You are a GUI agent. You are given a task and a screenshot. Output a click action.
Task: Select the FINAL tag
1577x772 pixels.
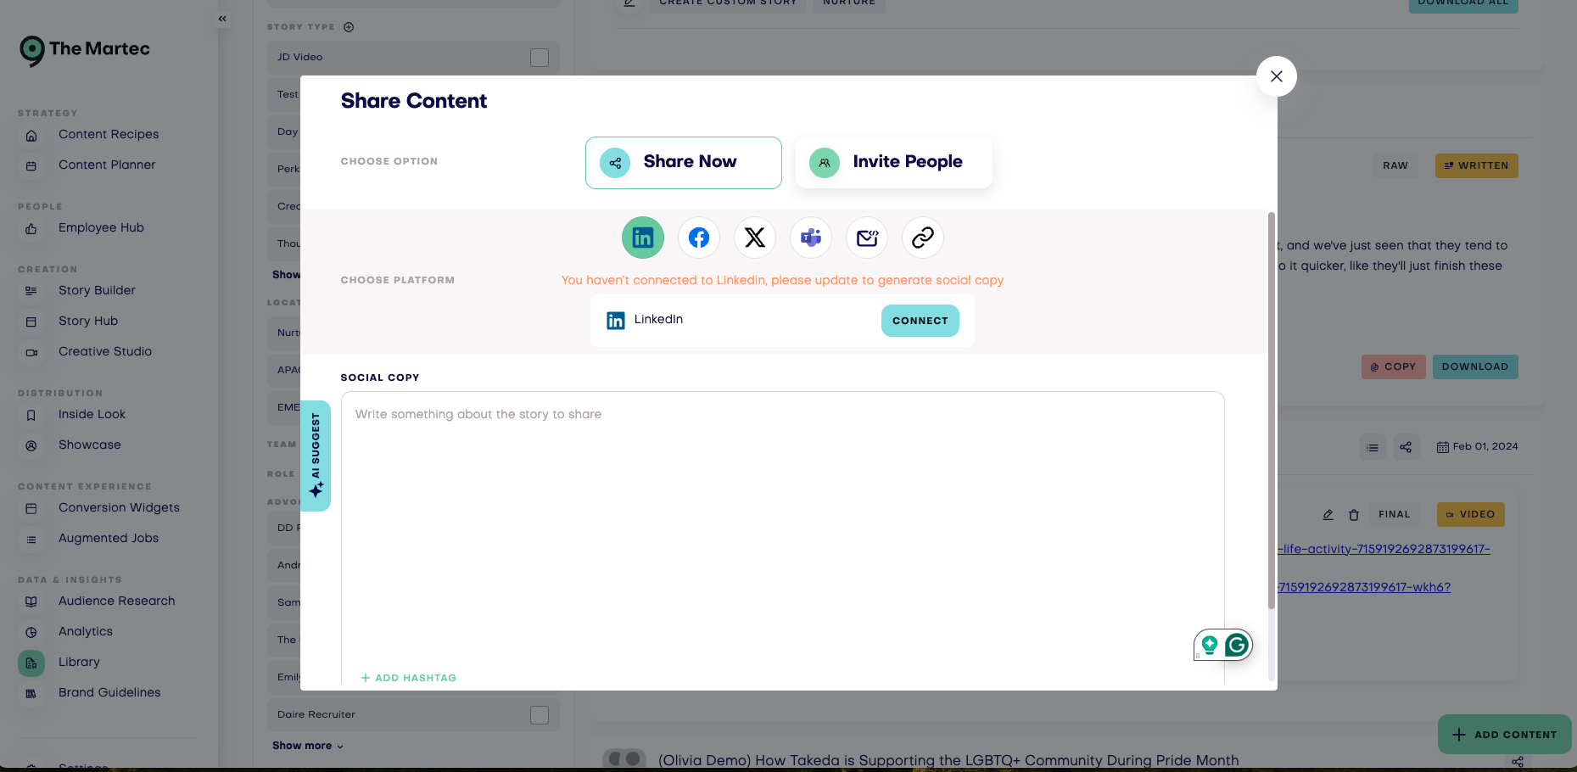click(x=1395, y=514)
